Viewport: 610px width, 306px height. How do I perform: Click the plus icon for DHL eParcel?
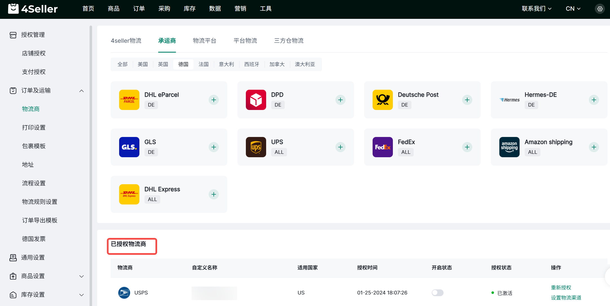click(x=214, y=100)
